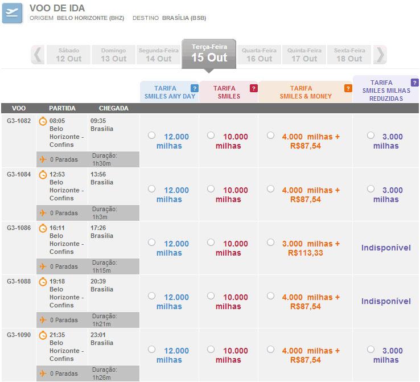Click the clock icon for flight G3-1082
Image resolution: width=420 pixels, height=382 pixels.
(43, 121)
